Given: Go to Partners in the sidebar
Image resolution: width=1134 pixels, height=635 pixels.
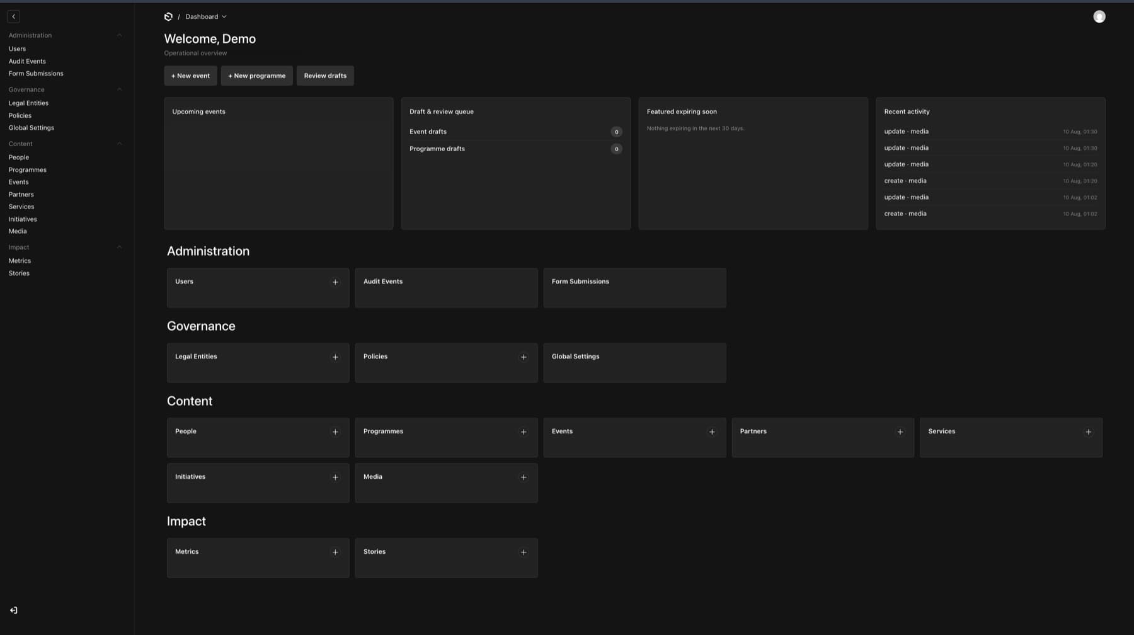Looking at the screenshot, I should click(21, 195).
